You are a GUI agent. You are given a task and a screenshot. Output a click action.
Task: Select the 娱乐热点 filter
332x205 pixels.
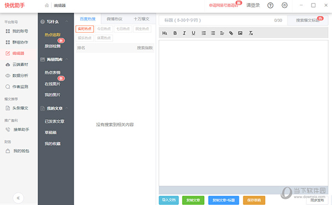tap(85, 38)
